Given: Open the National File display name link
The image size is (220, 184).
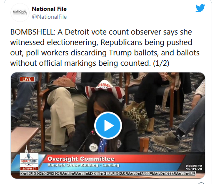Looking at the screenshot, I should pyautogui.click(x=49, y=9).
